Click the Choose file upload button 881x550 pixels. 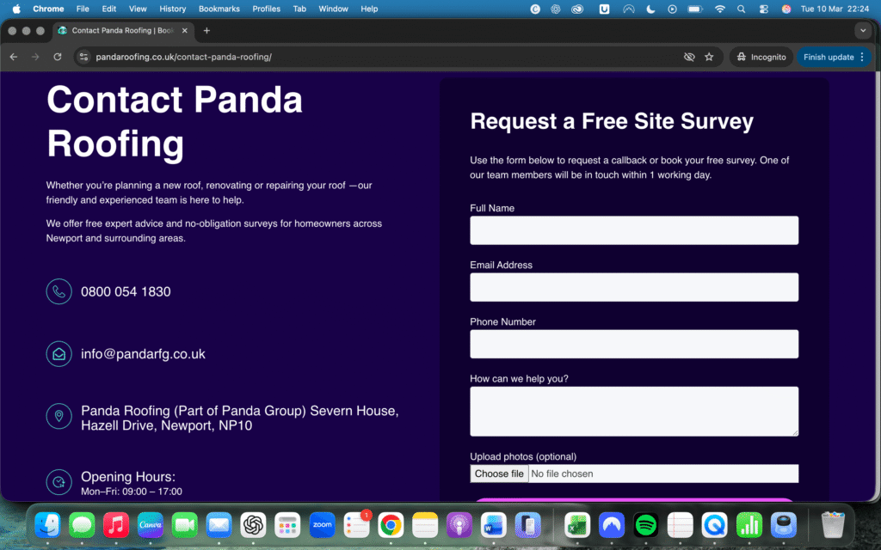499,474
